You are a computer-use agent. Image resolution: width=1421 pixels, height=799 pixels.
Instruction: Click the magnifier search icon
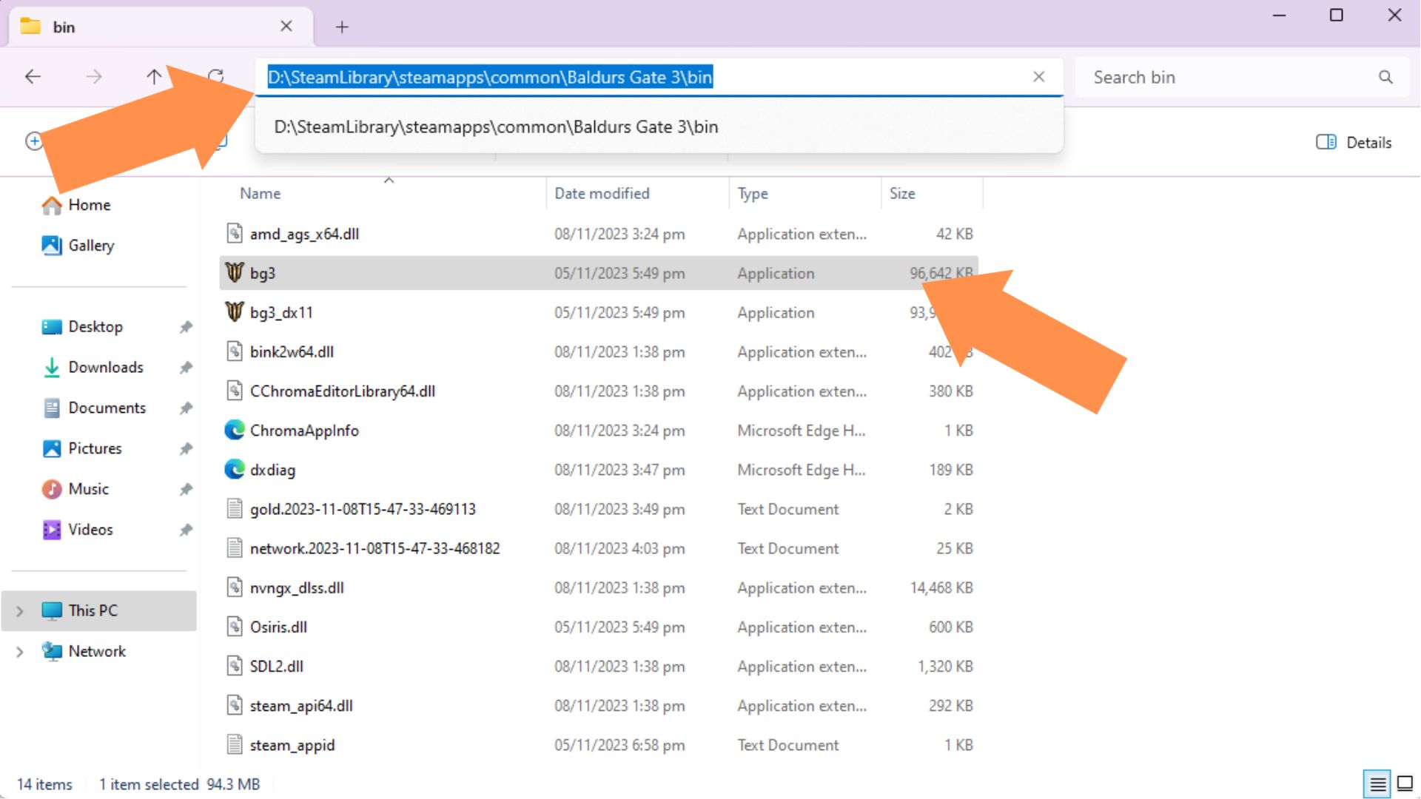pos(1385,77)
